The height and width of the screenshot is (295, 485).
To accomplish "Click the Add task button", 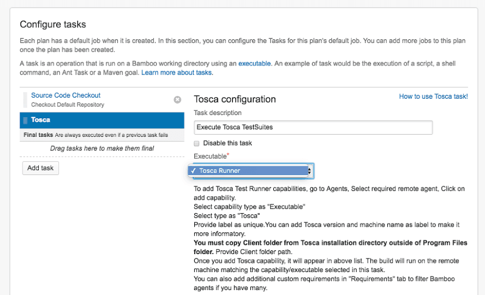I will click(x=40, y=168).
